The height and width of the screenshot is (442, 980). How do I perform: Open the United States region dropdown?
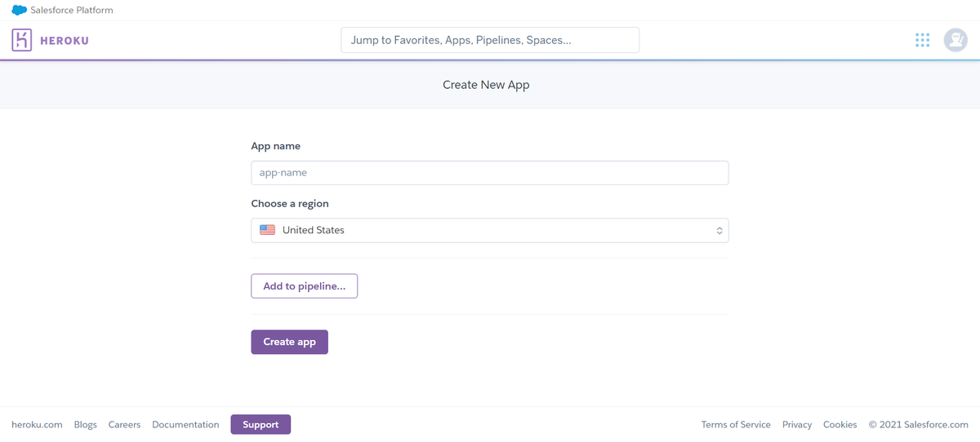click(x=490, y=231)
